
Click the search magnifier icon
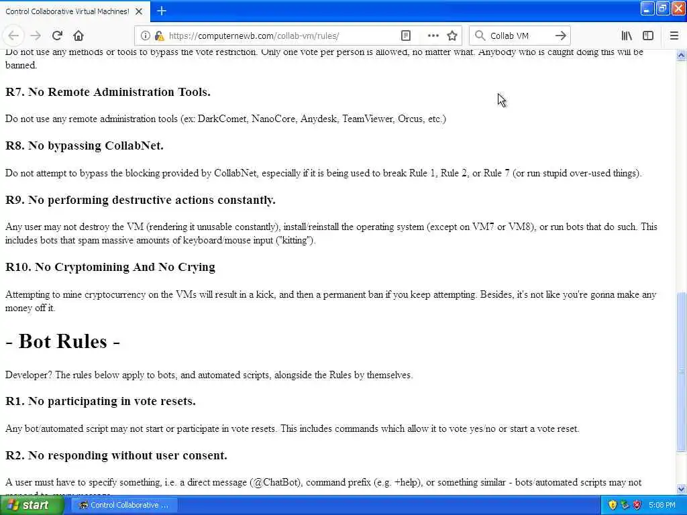(480, 36)
